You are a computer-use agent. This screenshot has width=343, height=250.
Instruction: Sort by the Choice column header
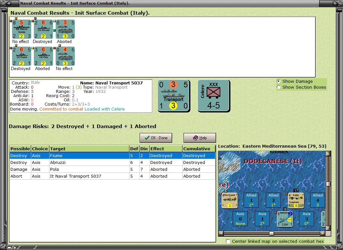click(40, 149)
